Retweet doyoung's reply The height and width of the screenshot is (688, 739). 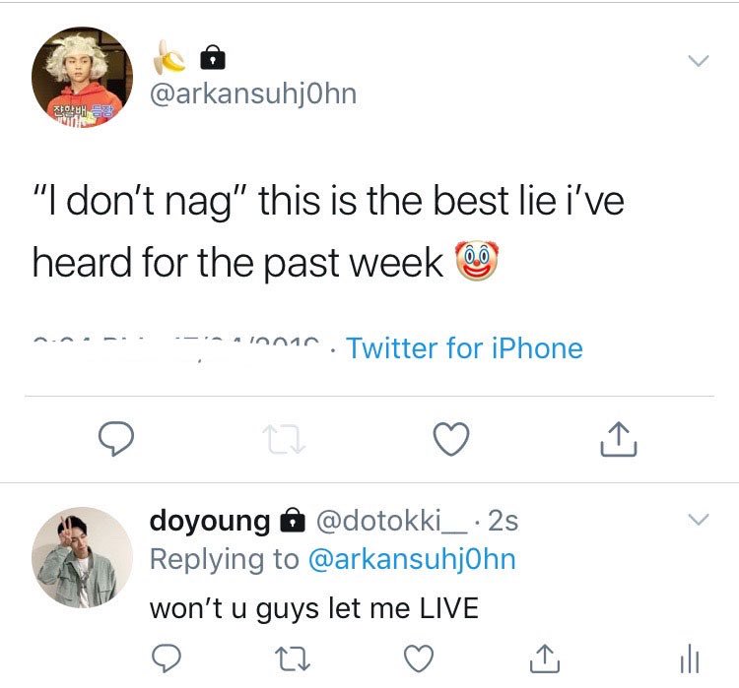tap(293, 658)
